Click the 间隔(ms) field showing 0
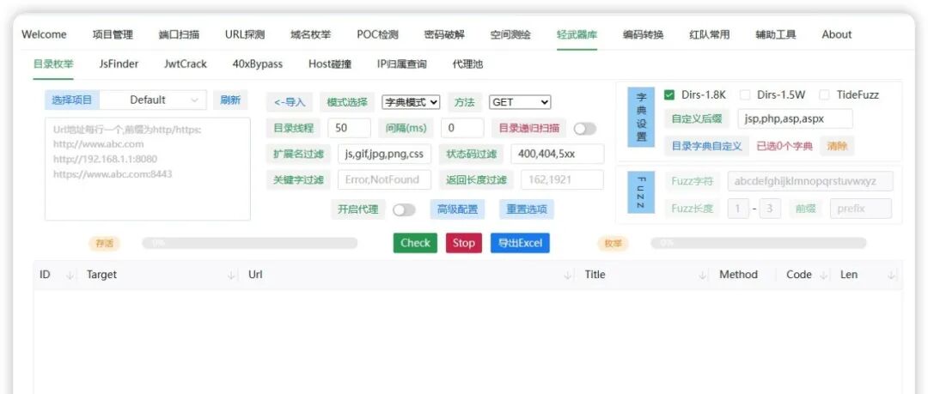Viewport: 928px width, 394px height. coord(462,129)
